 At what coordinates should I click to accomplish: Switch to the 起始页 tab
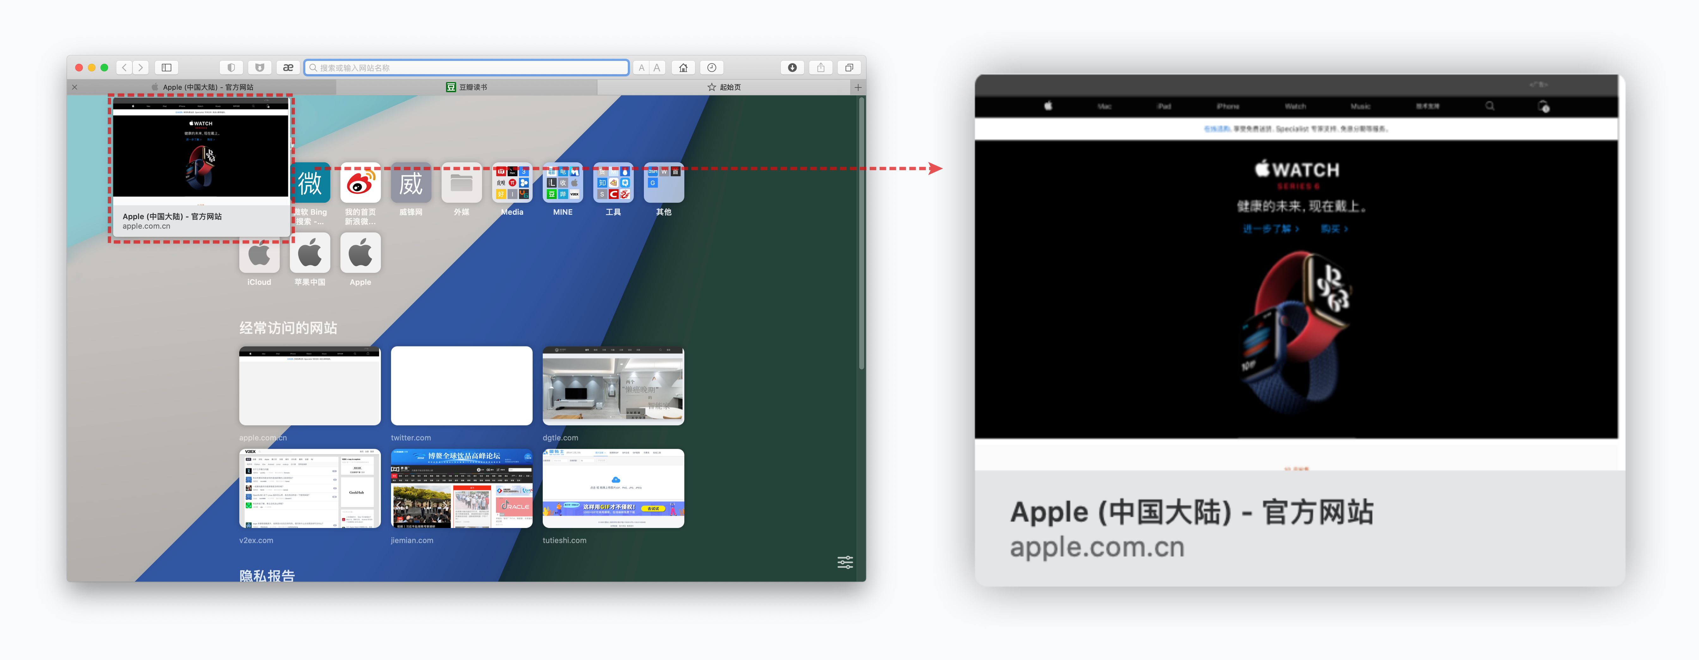(x=724, y=87)
